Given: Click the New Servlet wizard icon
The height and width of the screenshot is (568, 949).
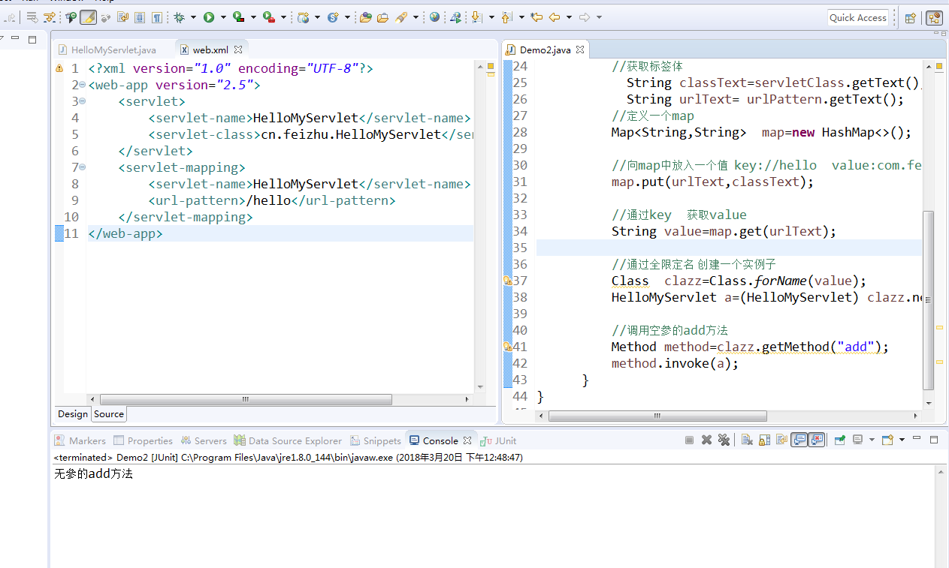Looking at the screenshot, I should (x=333, y=17).
